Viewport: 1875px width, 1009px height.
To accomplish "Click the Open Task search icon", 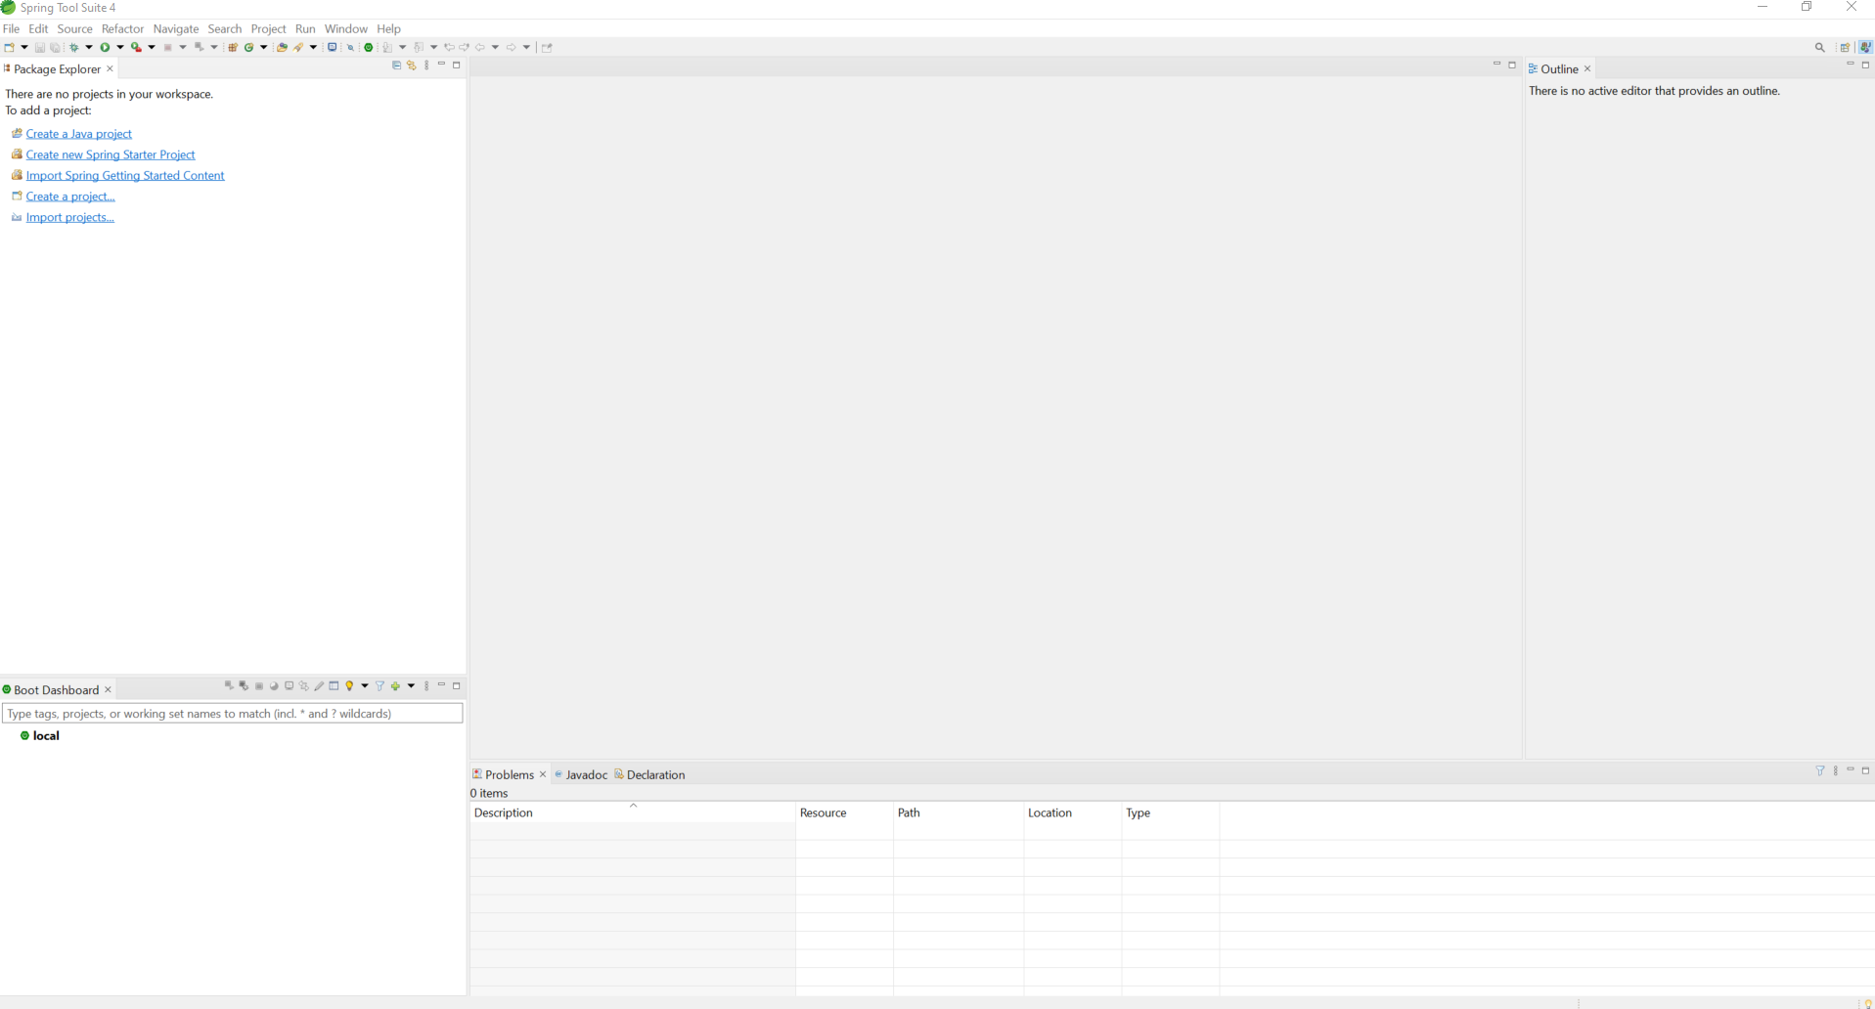I will pos(298,47).
